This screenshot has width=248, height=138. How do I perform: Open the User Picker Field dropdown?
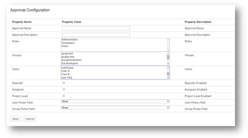tap(115, 101)
